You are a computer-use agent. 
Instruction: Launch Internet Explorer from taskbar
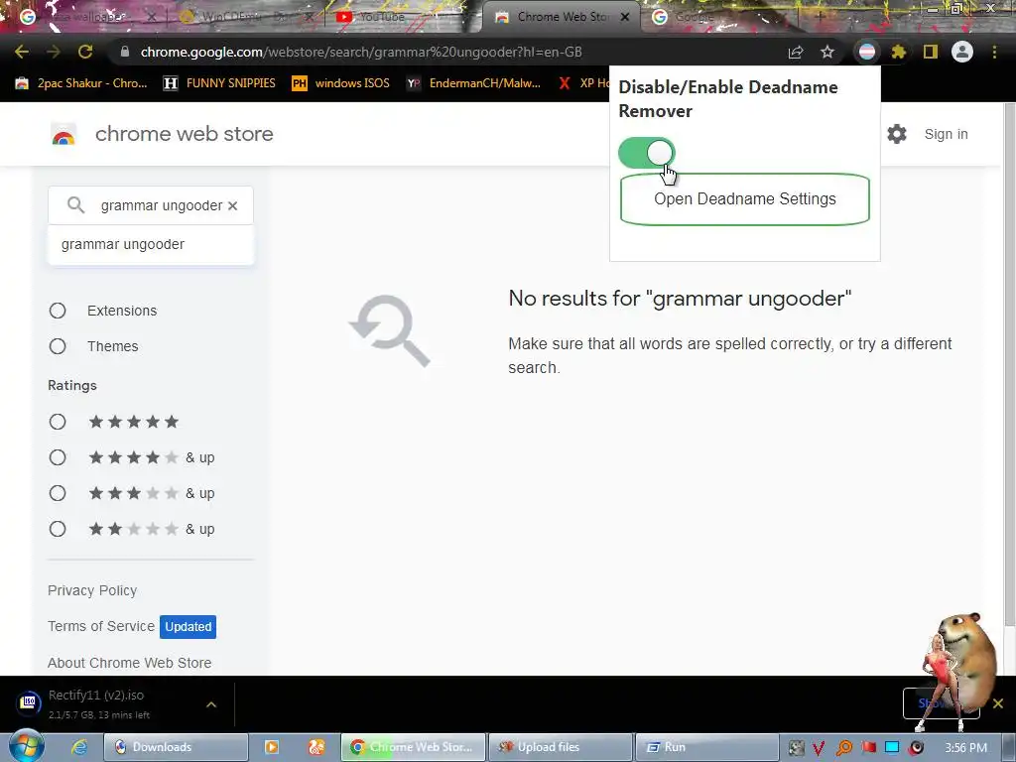click(x=79, y=747)
